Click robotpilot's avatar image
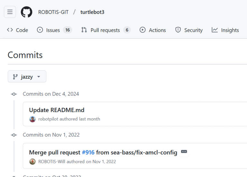247x177 pixels. coord(32,119)
